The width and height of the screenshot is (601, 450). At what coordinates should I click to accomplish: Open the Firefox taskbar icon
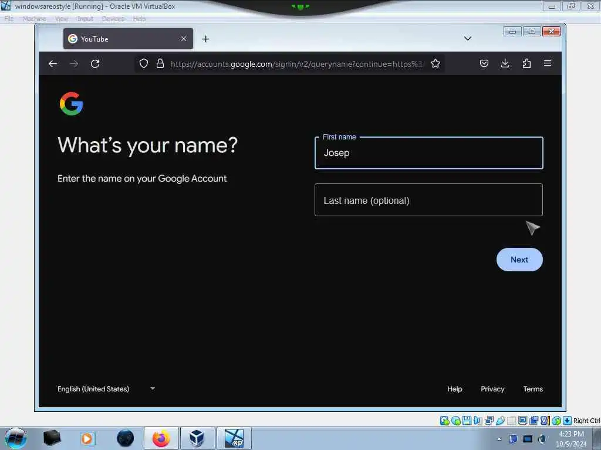point(161,438)
